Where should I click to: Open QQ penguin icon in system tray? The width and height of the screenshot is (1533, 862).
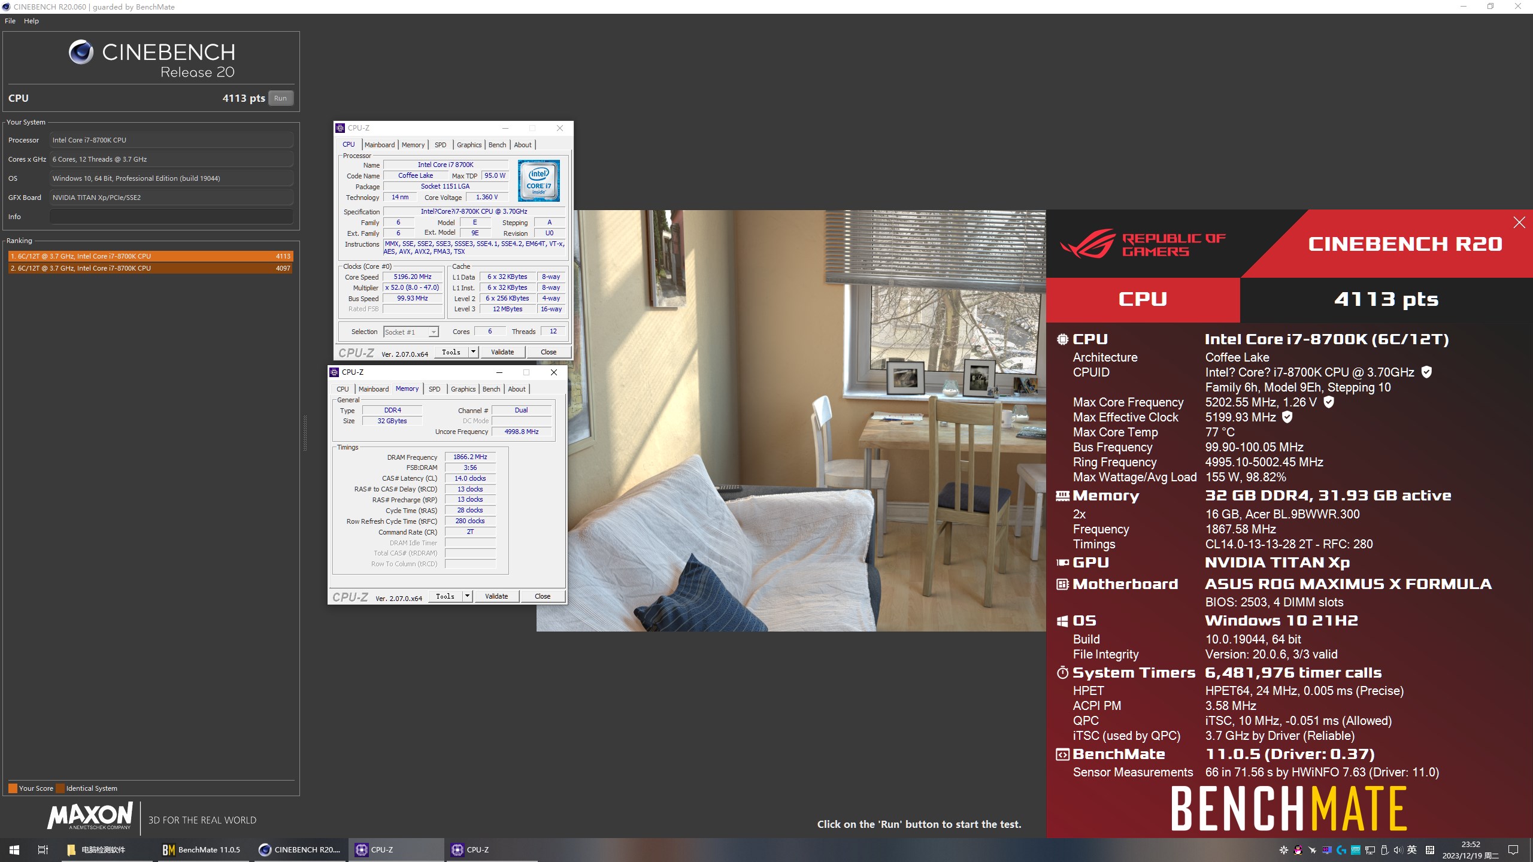click(1298, 850)
